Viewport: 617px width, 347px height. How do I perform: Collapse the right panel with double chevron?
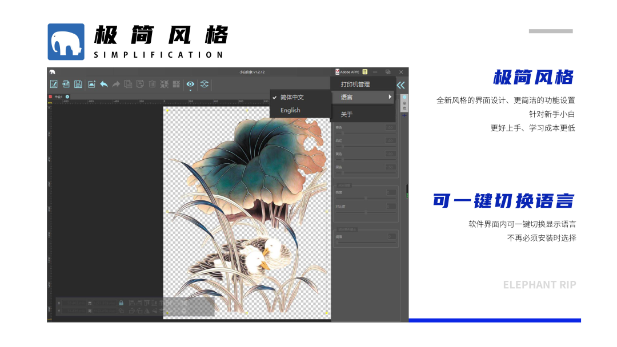coord(400,85)
